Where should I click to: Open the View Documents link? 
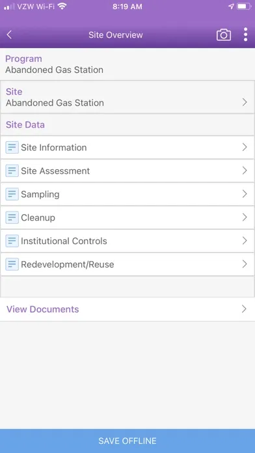[127, 309]
